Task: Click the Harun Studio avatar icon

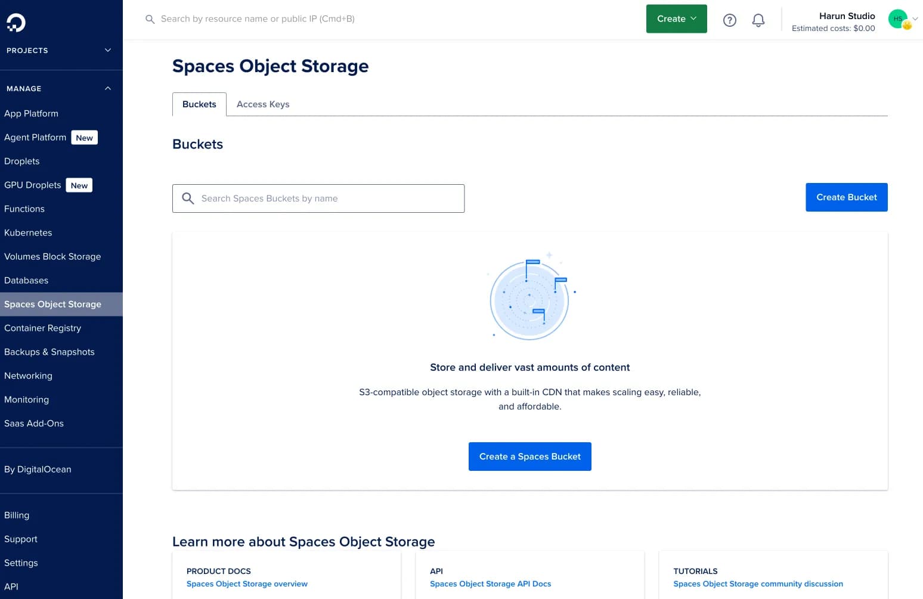Action: [x=898, y=19]
